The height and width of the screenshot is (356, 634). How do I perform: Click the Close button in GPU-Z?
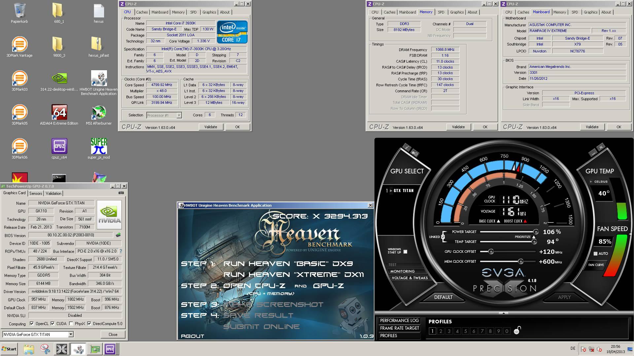[113, 334]
